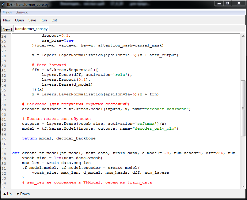Click the 'dropout=0.1,' line
The width and height of the screenshot is (247, 200).
[56, 35]
